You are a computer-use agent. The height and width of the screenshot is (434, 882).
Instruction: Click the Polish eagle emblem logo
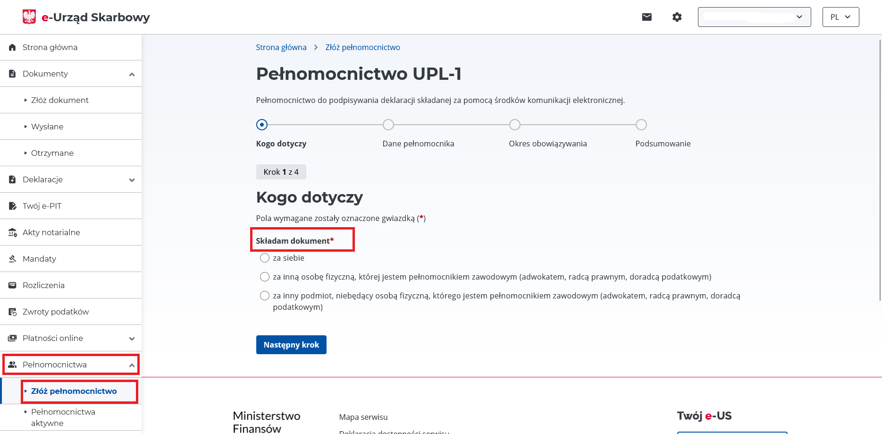pos(29,17)
